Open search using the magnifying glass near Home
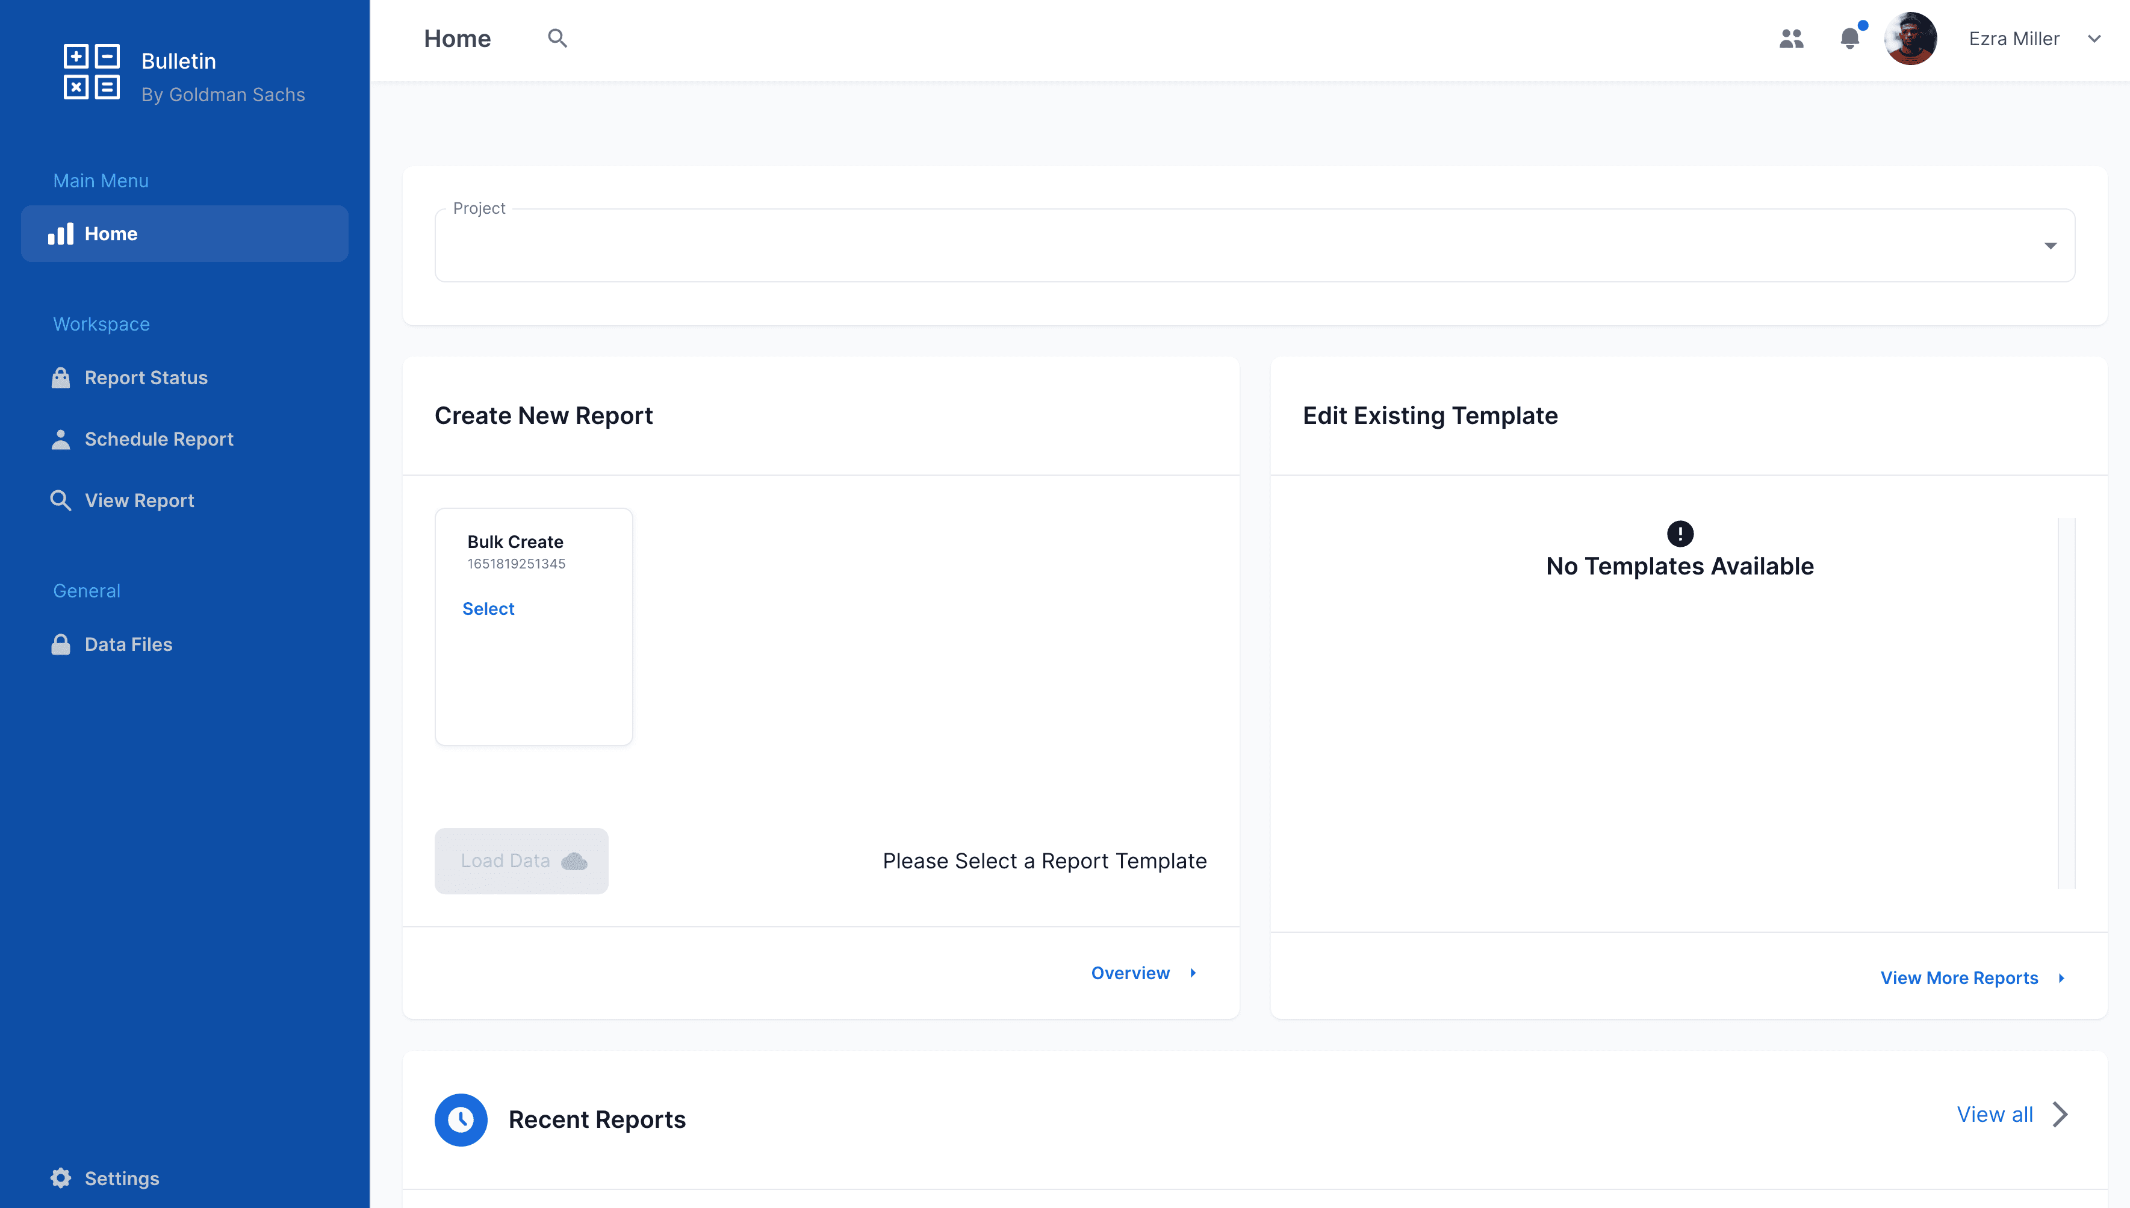Viewport: 2130px width, 1208px height. [557, 38]
